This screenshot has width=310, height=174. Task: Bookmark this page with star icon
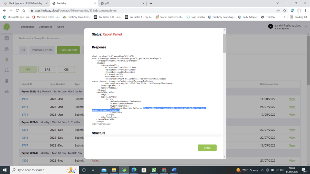[x=285, y=11]
